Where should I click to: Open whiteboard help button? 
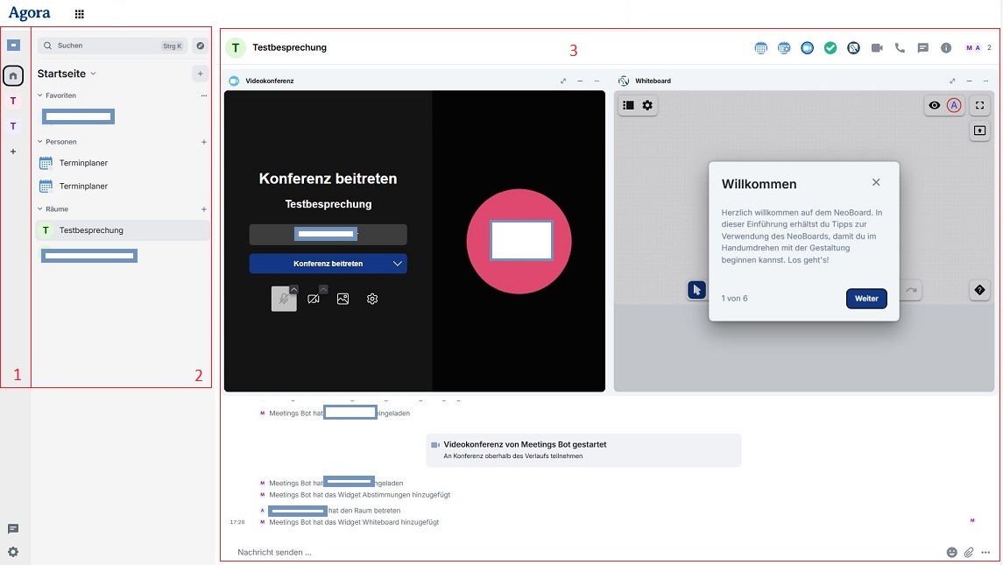tap(979, 290)
